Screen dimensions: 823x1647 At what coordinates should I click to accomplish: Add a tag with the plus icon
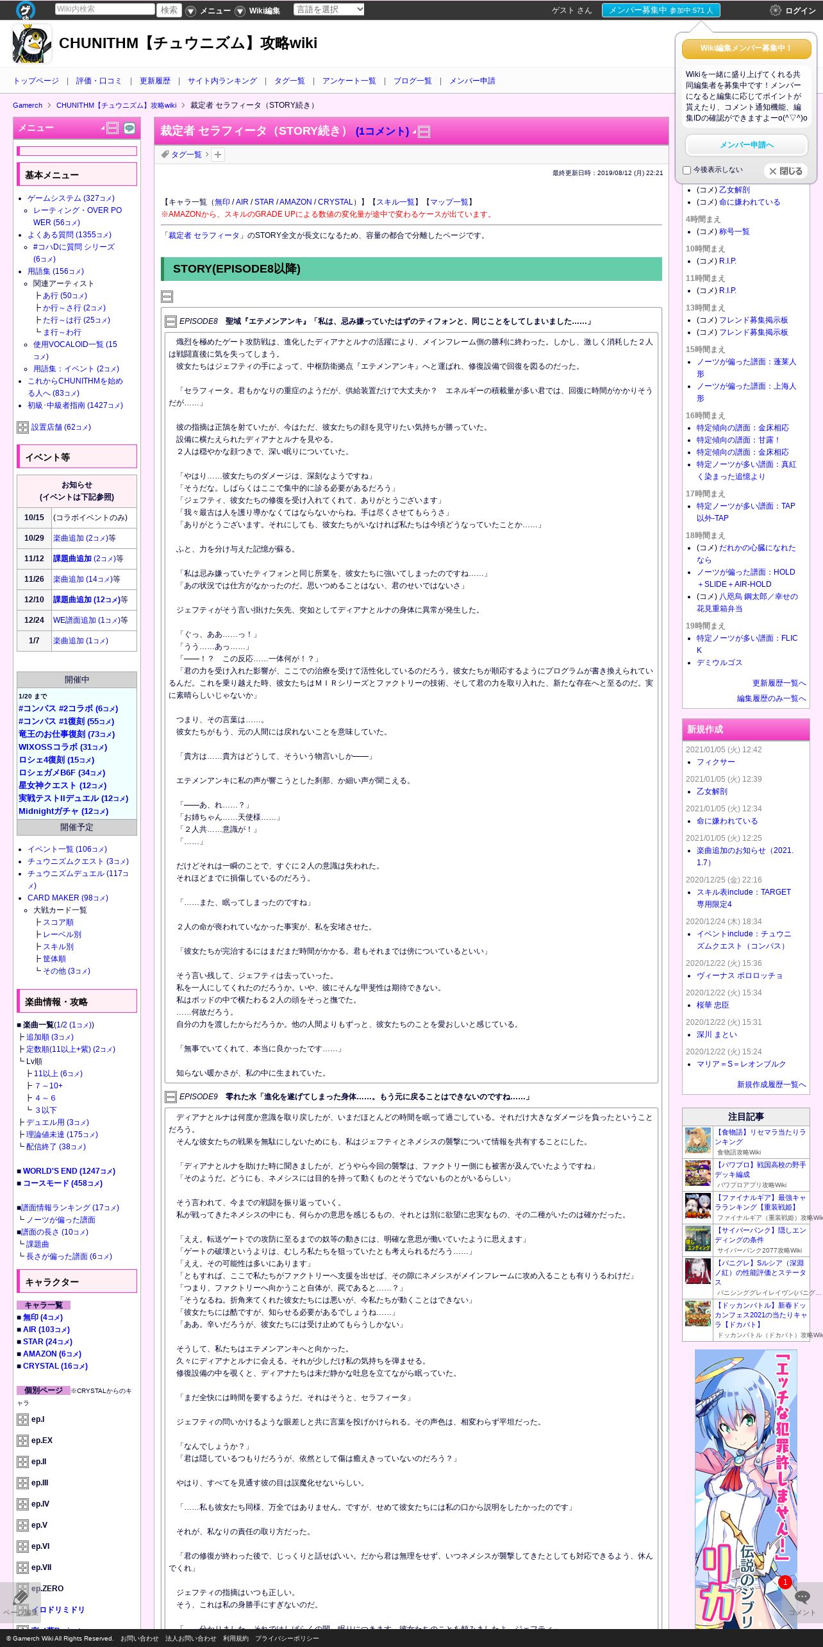click(x=218, y=155)
